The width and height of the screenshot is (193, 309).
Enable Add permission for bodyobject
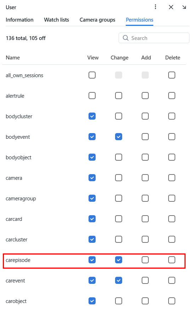pyautogui.click(x=145, y=157)
